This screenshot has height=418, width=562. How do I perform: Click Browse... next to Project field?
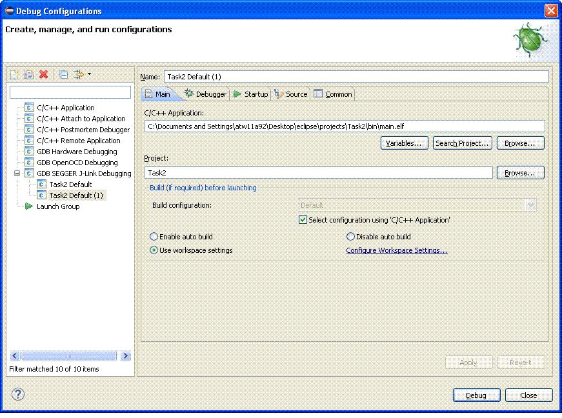(x=521, y=173)
